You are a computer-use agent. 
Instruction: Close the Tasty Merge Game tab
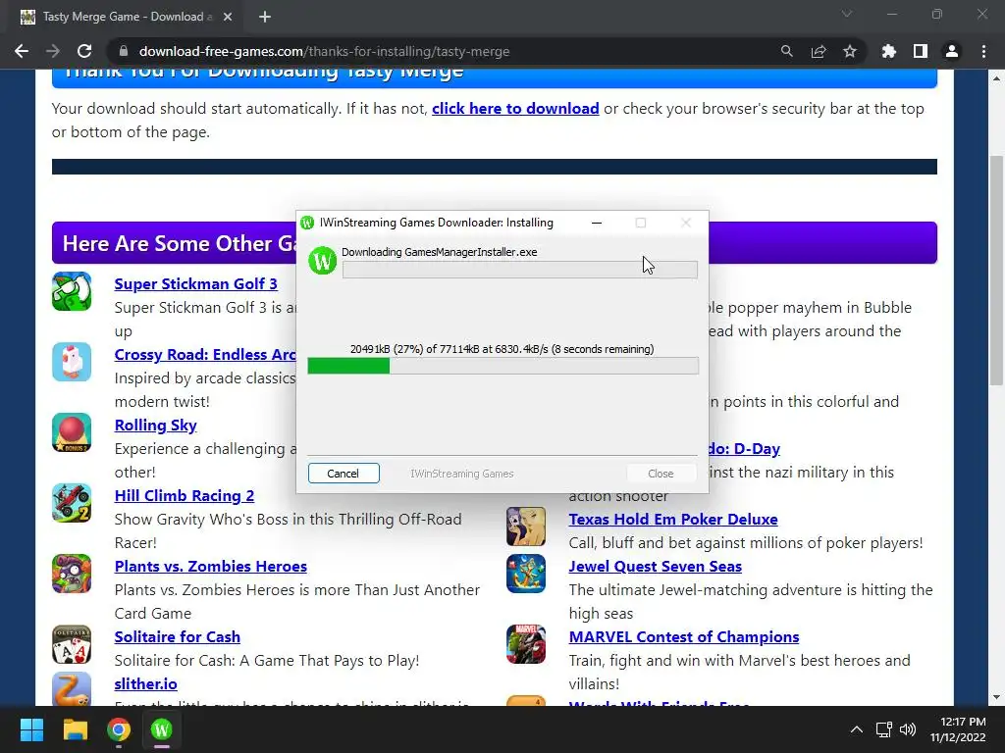pos(228,17)
